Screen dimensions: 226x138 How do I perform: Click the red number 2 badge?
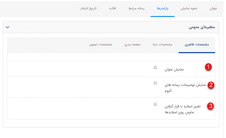211,85
